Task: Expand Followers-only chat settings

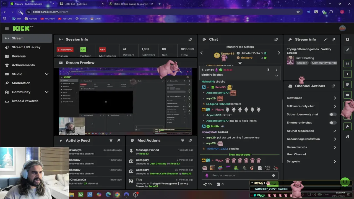Action: 335,106
